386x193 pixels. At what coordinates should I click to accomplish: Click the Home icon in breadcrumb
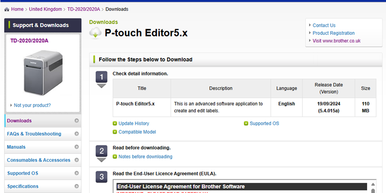pyautogui.click(x=6, y=9)
